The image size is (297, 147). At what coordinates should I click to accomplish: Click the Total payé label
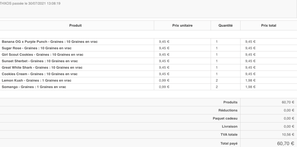(x=229, y=144)
